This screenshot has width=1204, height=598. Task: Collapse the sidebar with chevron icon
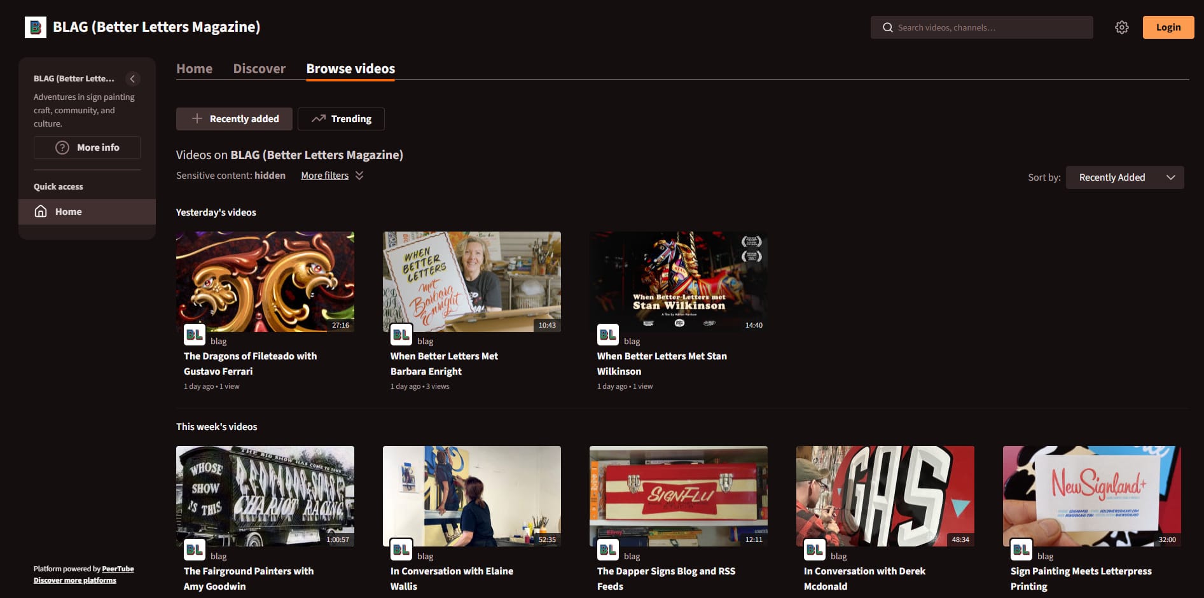[x=132, y=79]
